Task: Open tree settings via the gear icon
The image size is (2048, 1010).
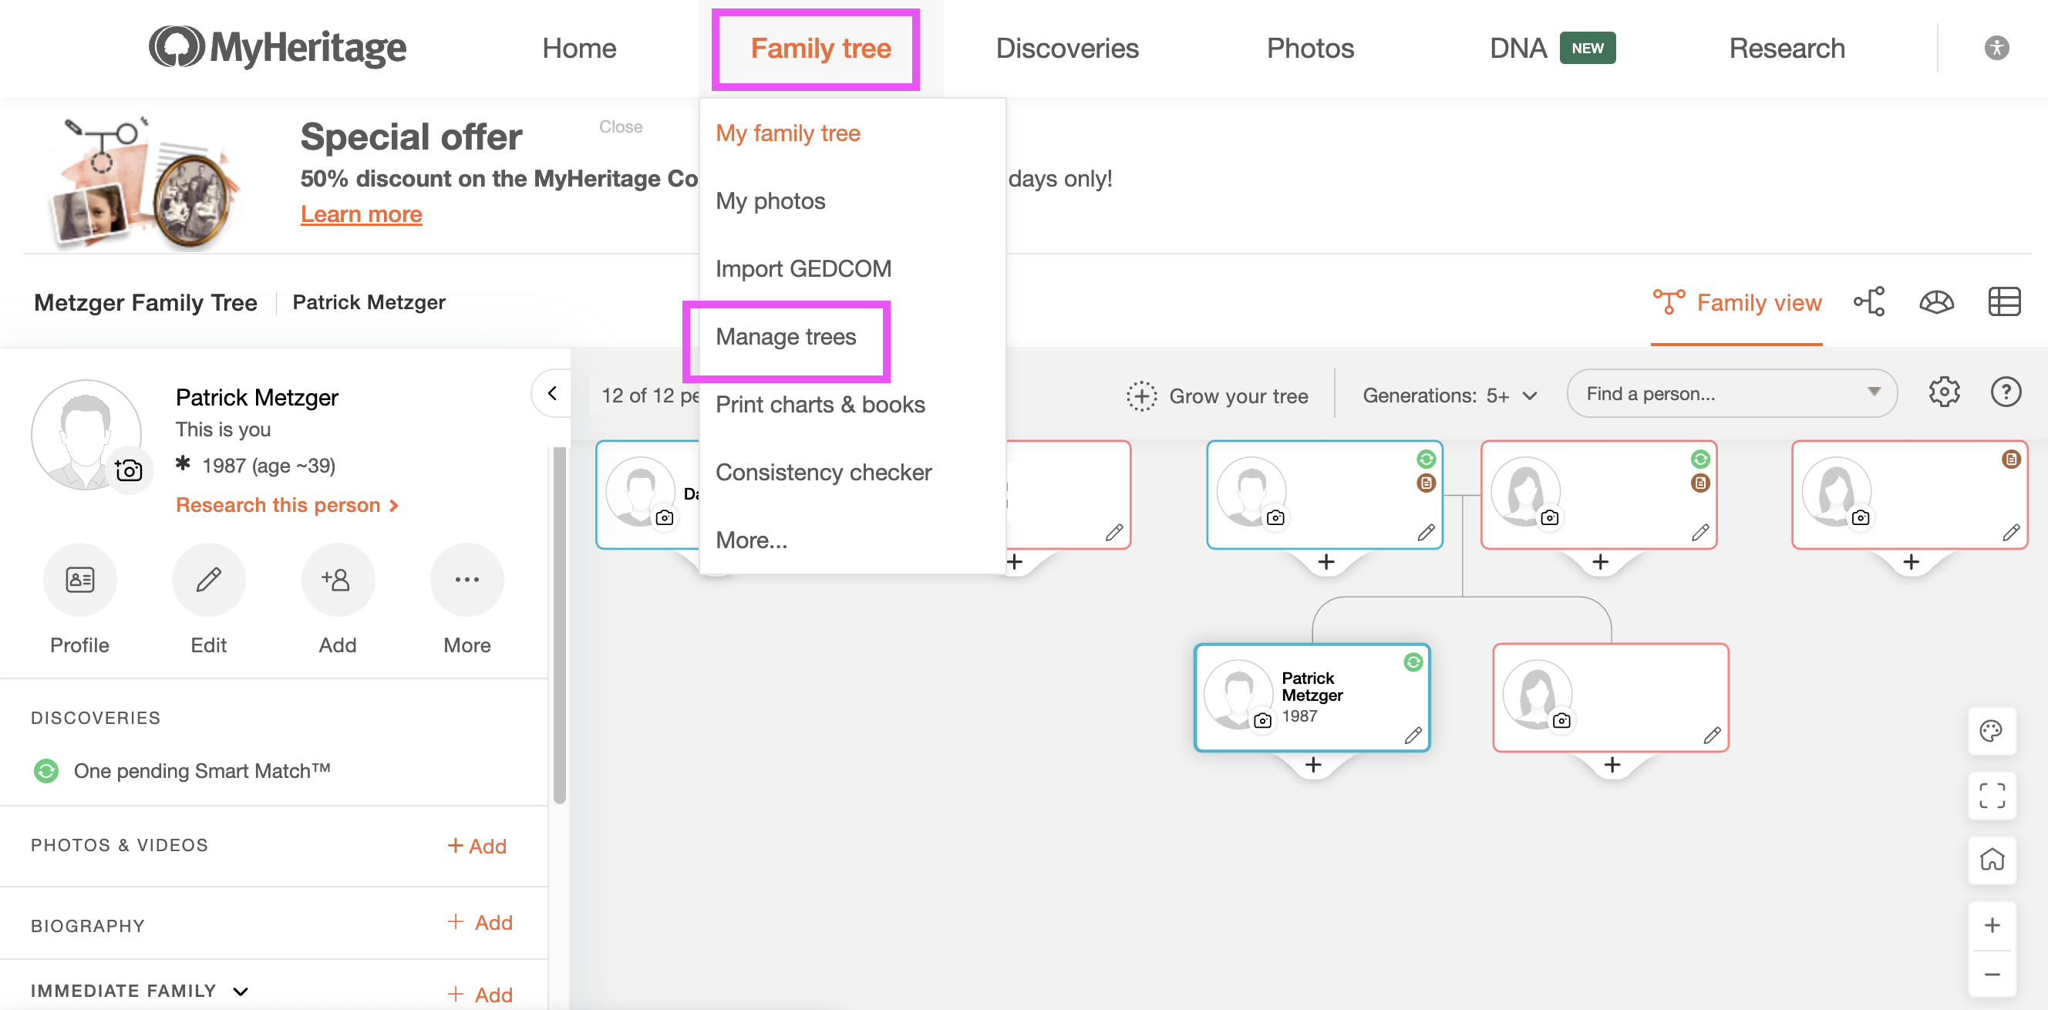Action: click(1945, 391)
